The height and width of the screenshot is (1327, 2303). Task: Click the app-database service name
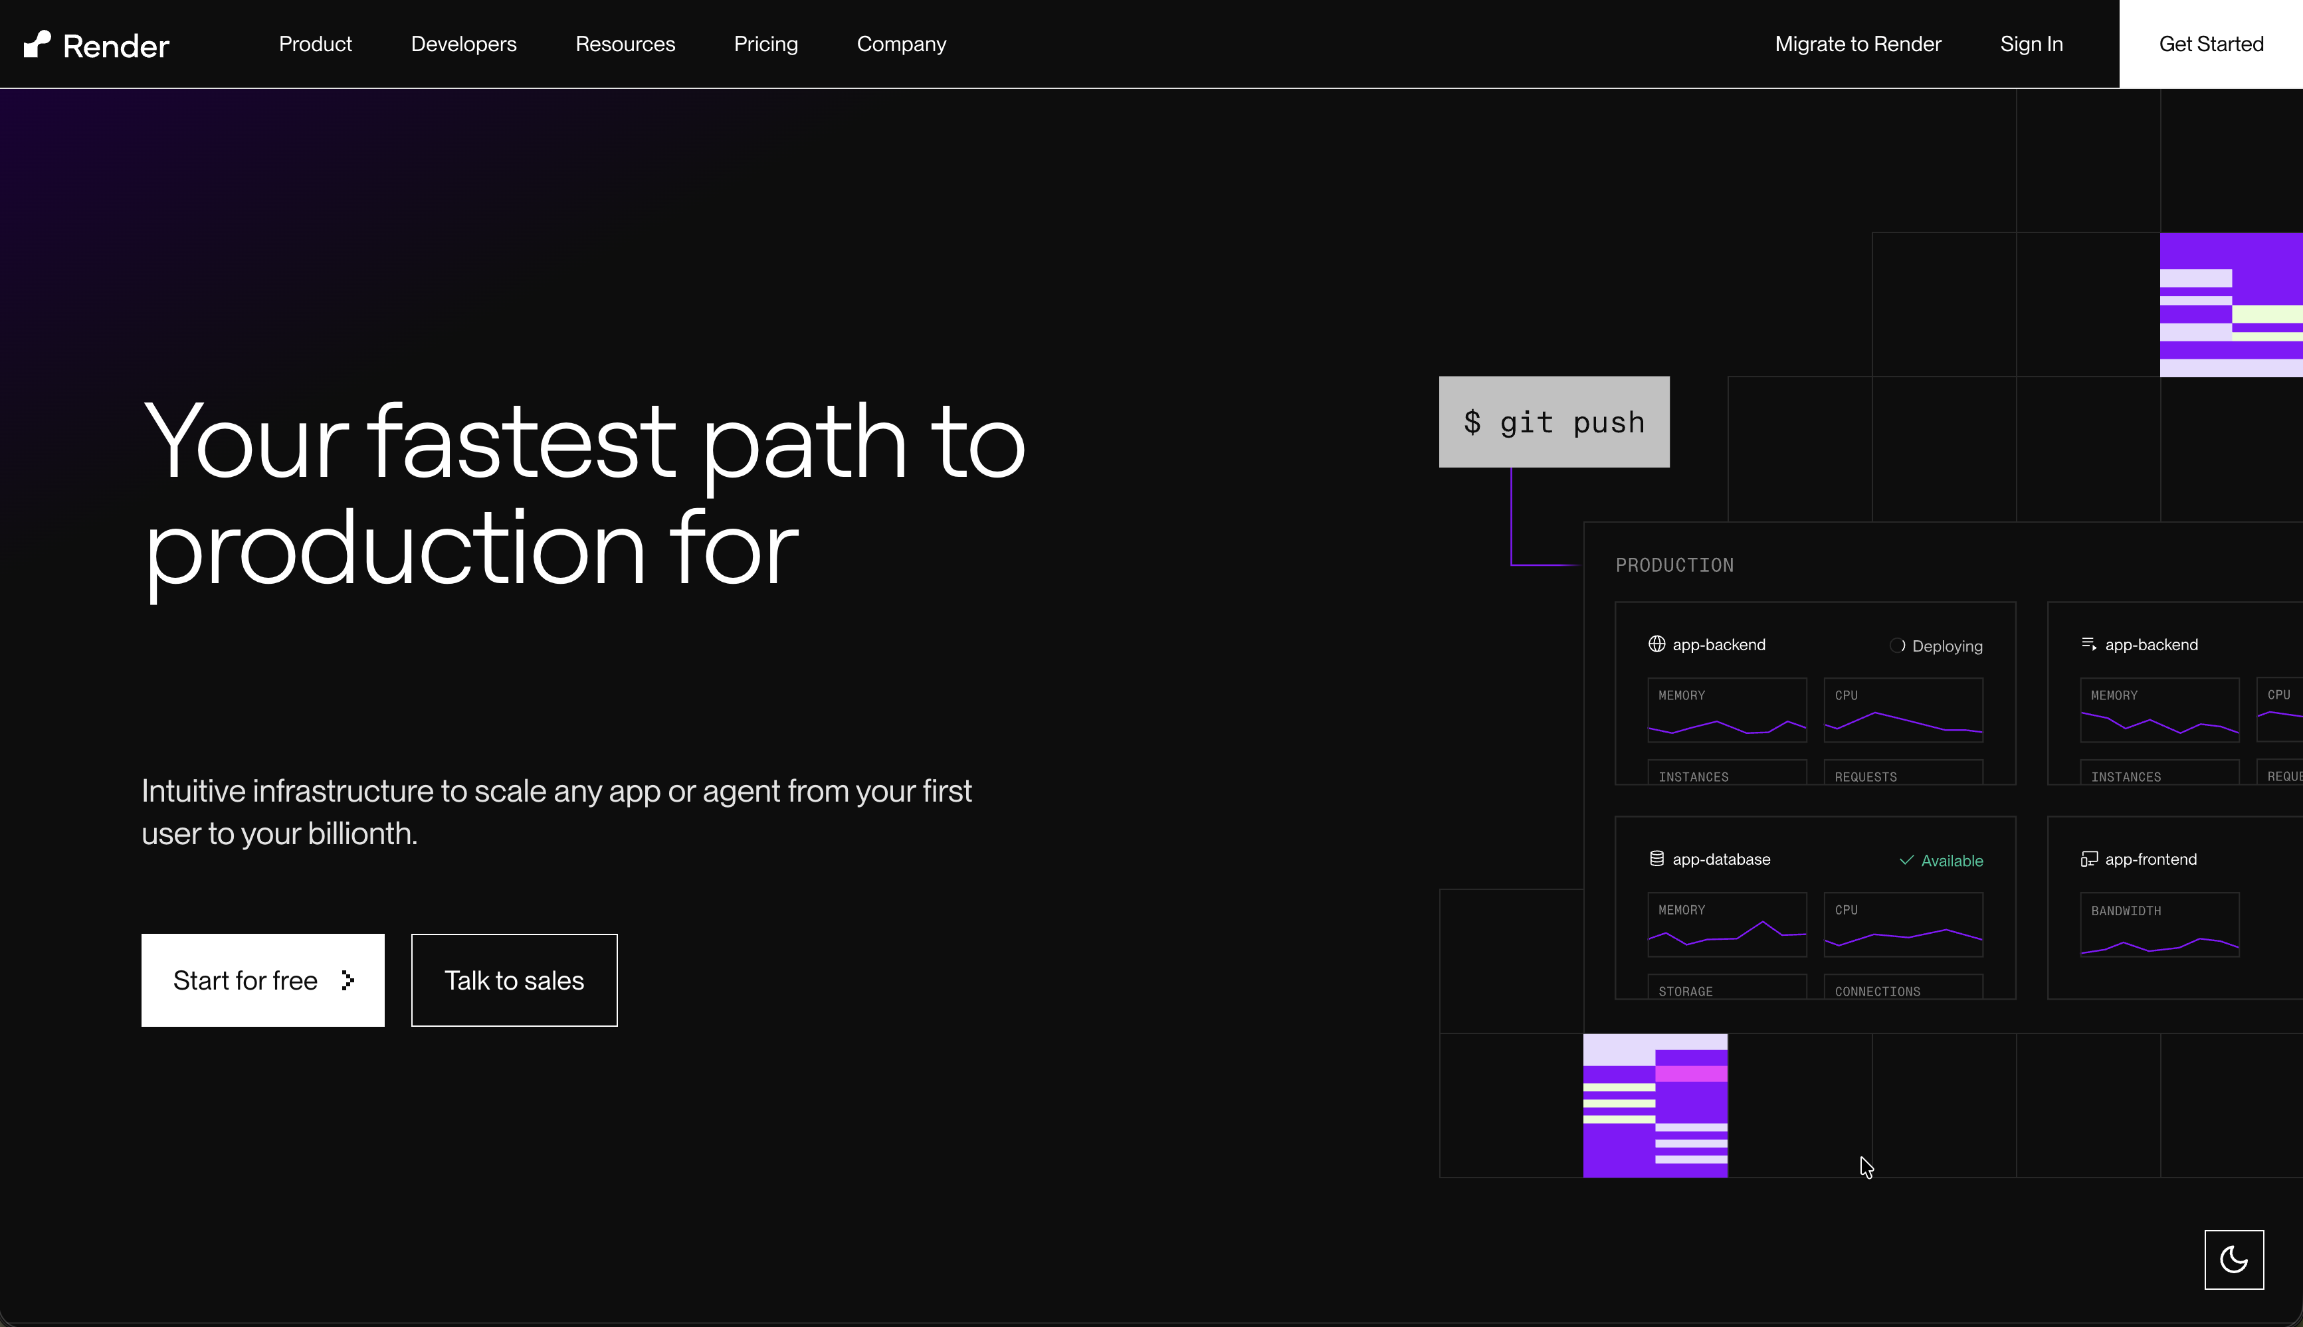(x=1722, y=859)
